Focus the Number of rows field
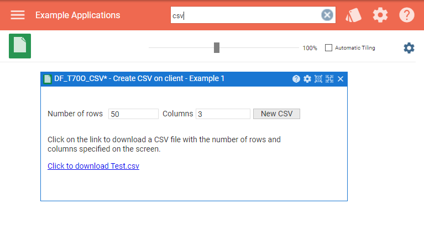Screen dimensions: 424x231 tap(133, 114)
